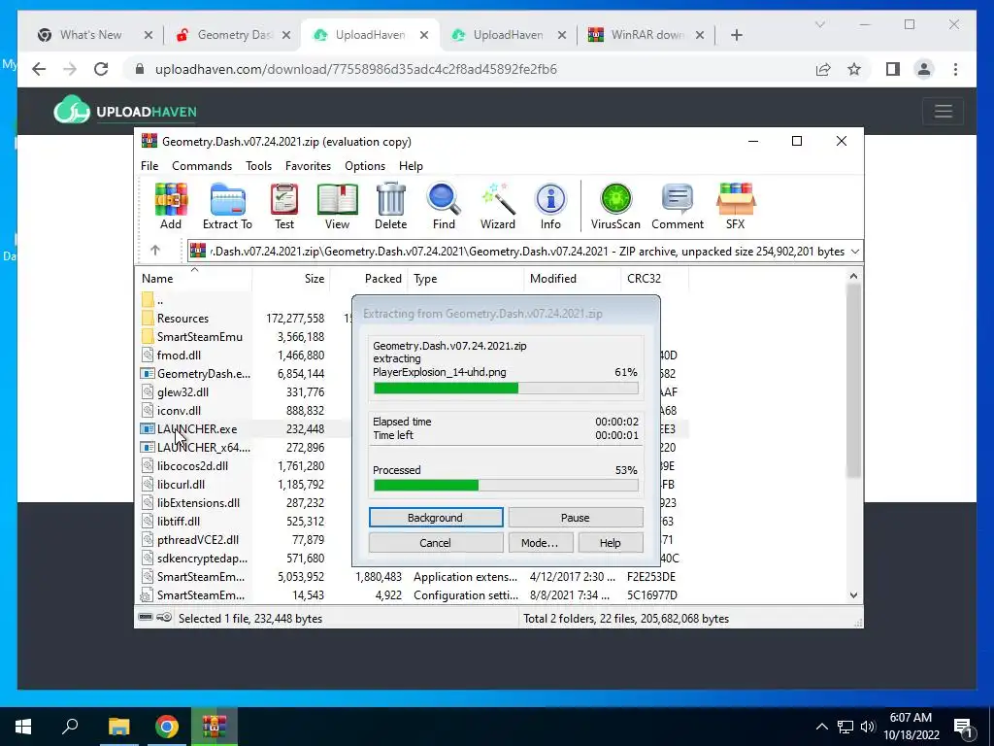The width and height of the screenshot is (994, 746).
Task: Pause the extraction
Action: [x=575, y=518]
